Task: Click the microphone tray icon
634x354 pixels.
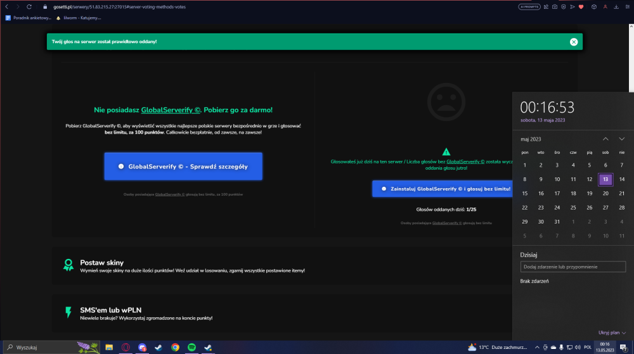Action: (x=561, y=347)
